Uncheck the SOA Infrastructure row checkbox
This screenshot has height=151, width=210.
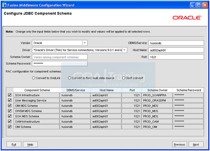click(x=10, y=95)
